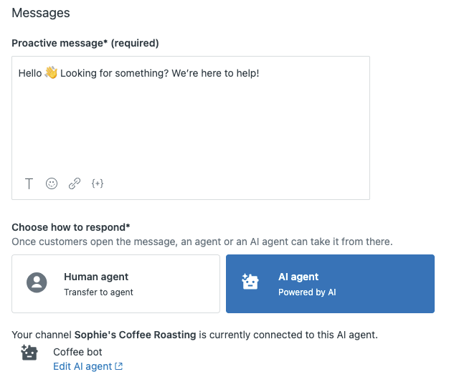Click the Coffee bot name text
The width and height of the screenshot is (449, 382).
coord(77,352)
